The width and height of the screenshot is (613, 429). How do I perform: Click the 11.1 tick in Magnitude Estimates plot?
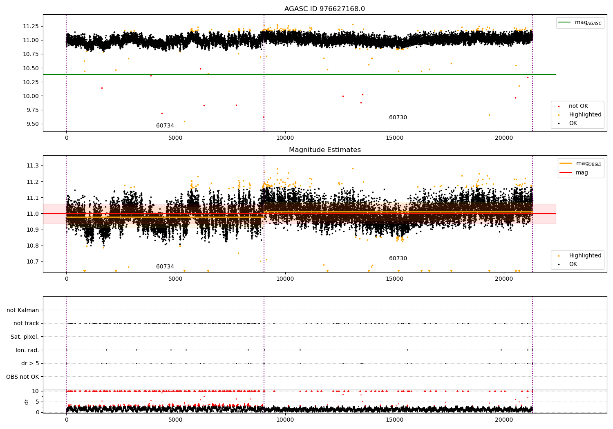pos(33,198)
